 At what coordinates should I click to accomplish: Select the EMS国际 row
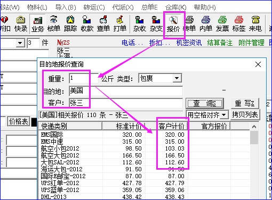[x=144, y=135]
